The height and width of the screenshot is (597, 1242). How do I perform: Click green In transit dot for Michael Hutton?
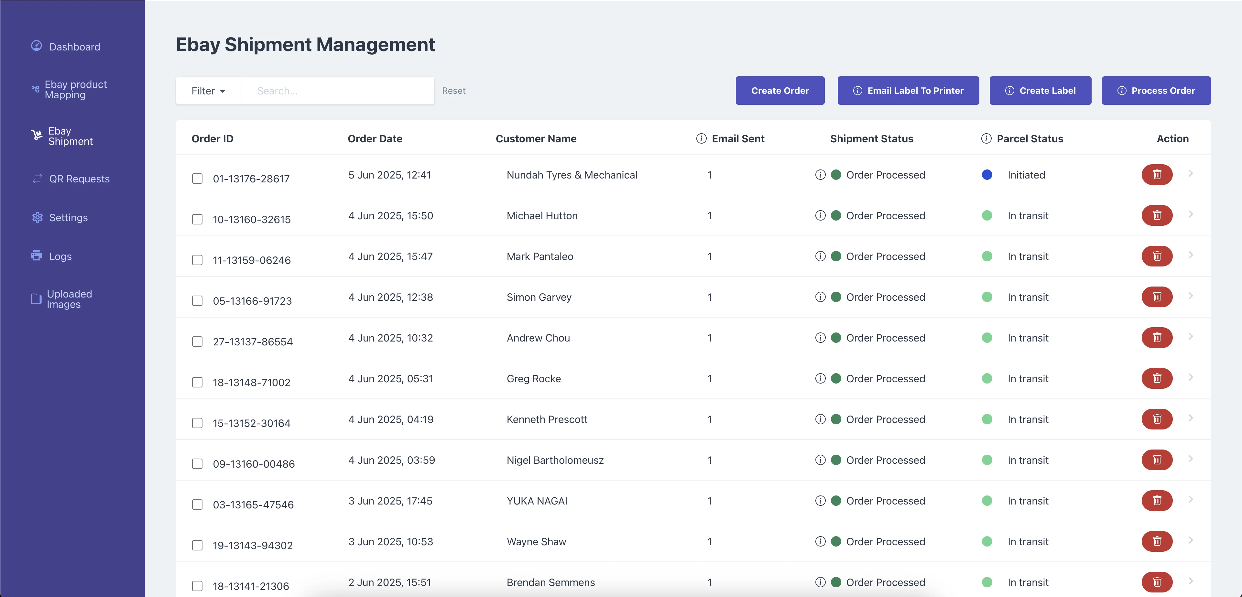986,215
